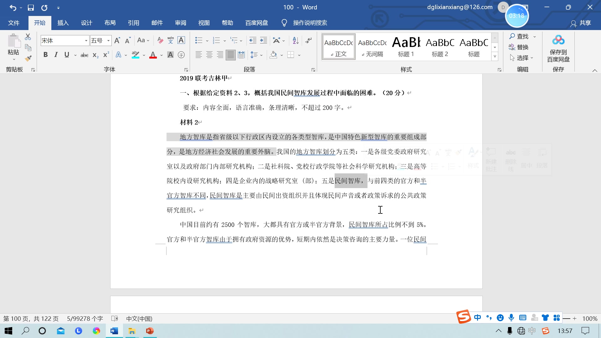Apply red font color
The width and height of the screenshot is (601, 338).
coord(153,55)
